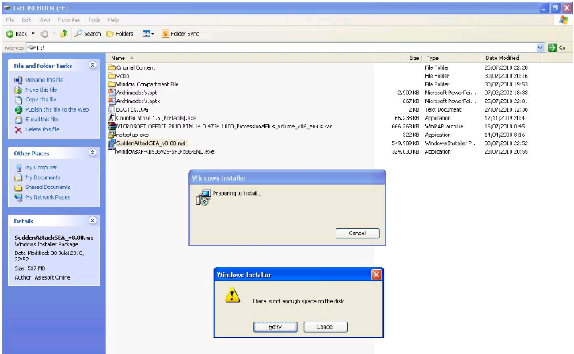This screenshot has height=354, width=574.
Task: Select Archimedes's.ppt file
Action: tap(136, 93)
